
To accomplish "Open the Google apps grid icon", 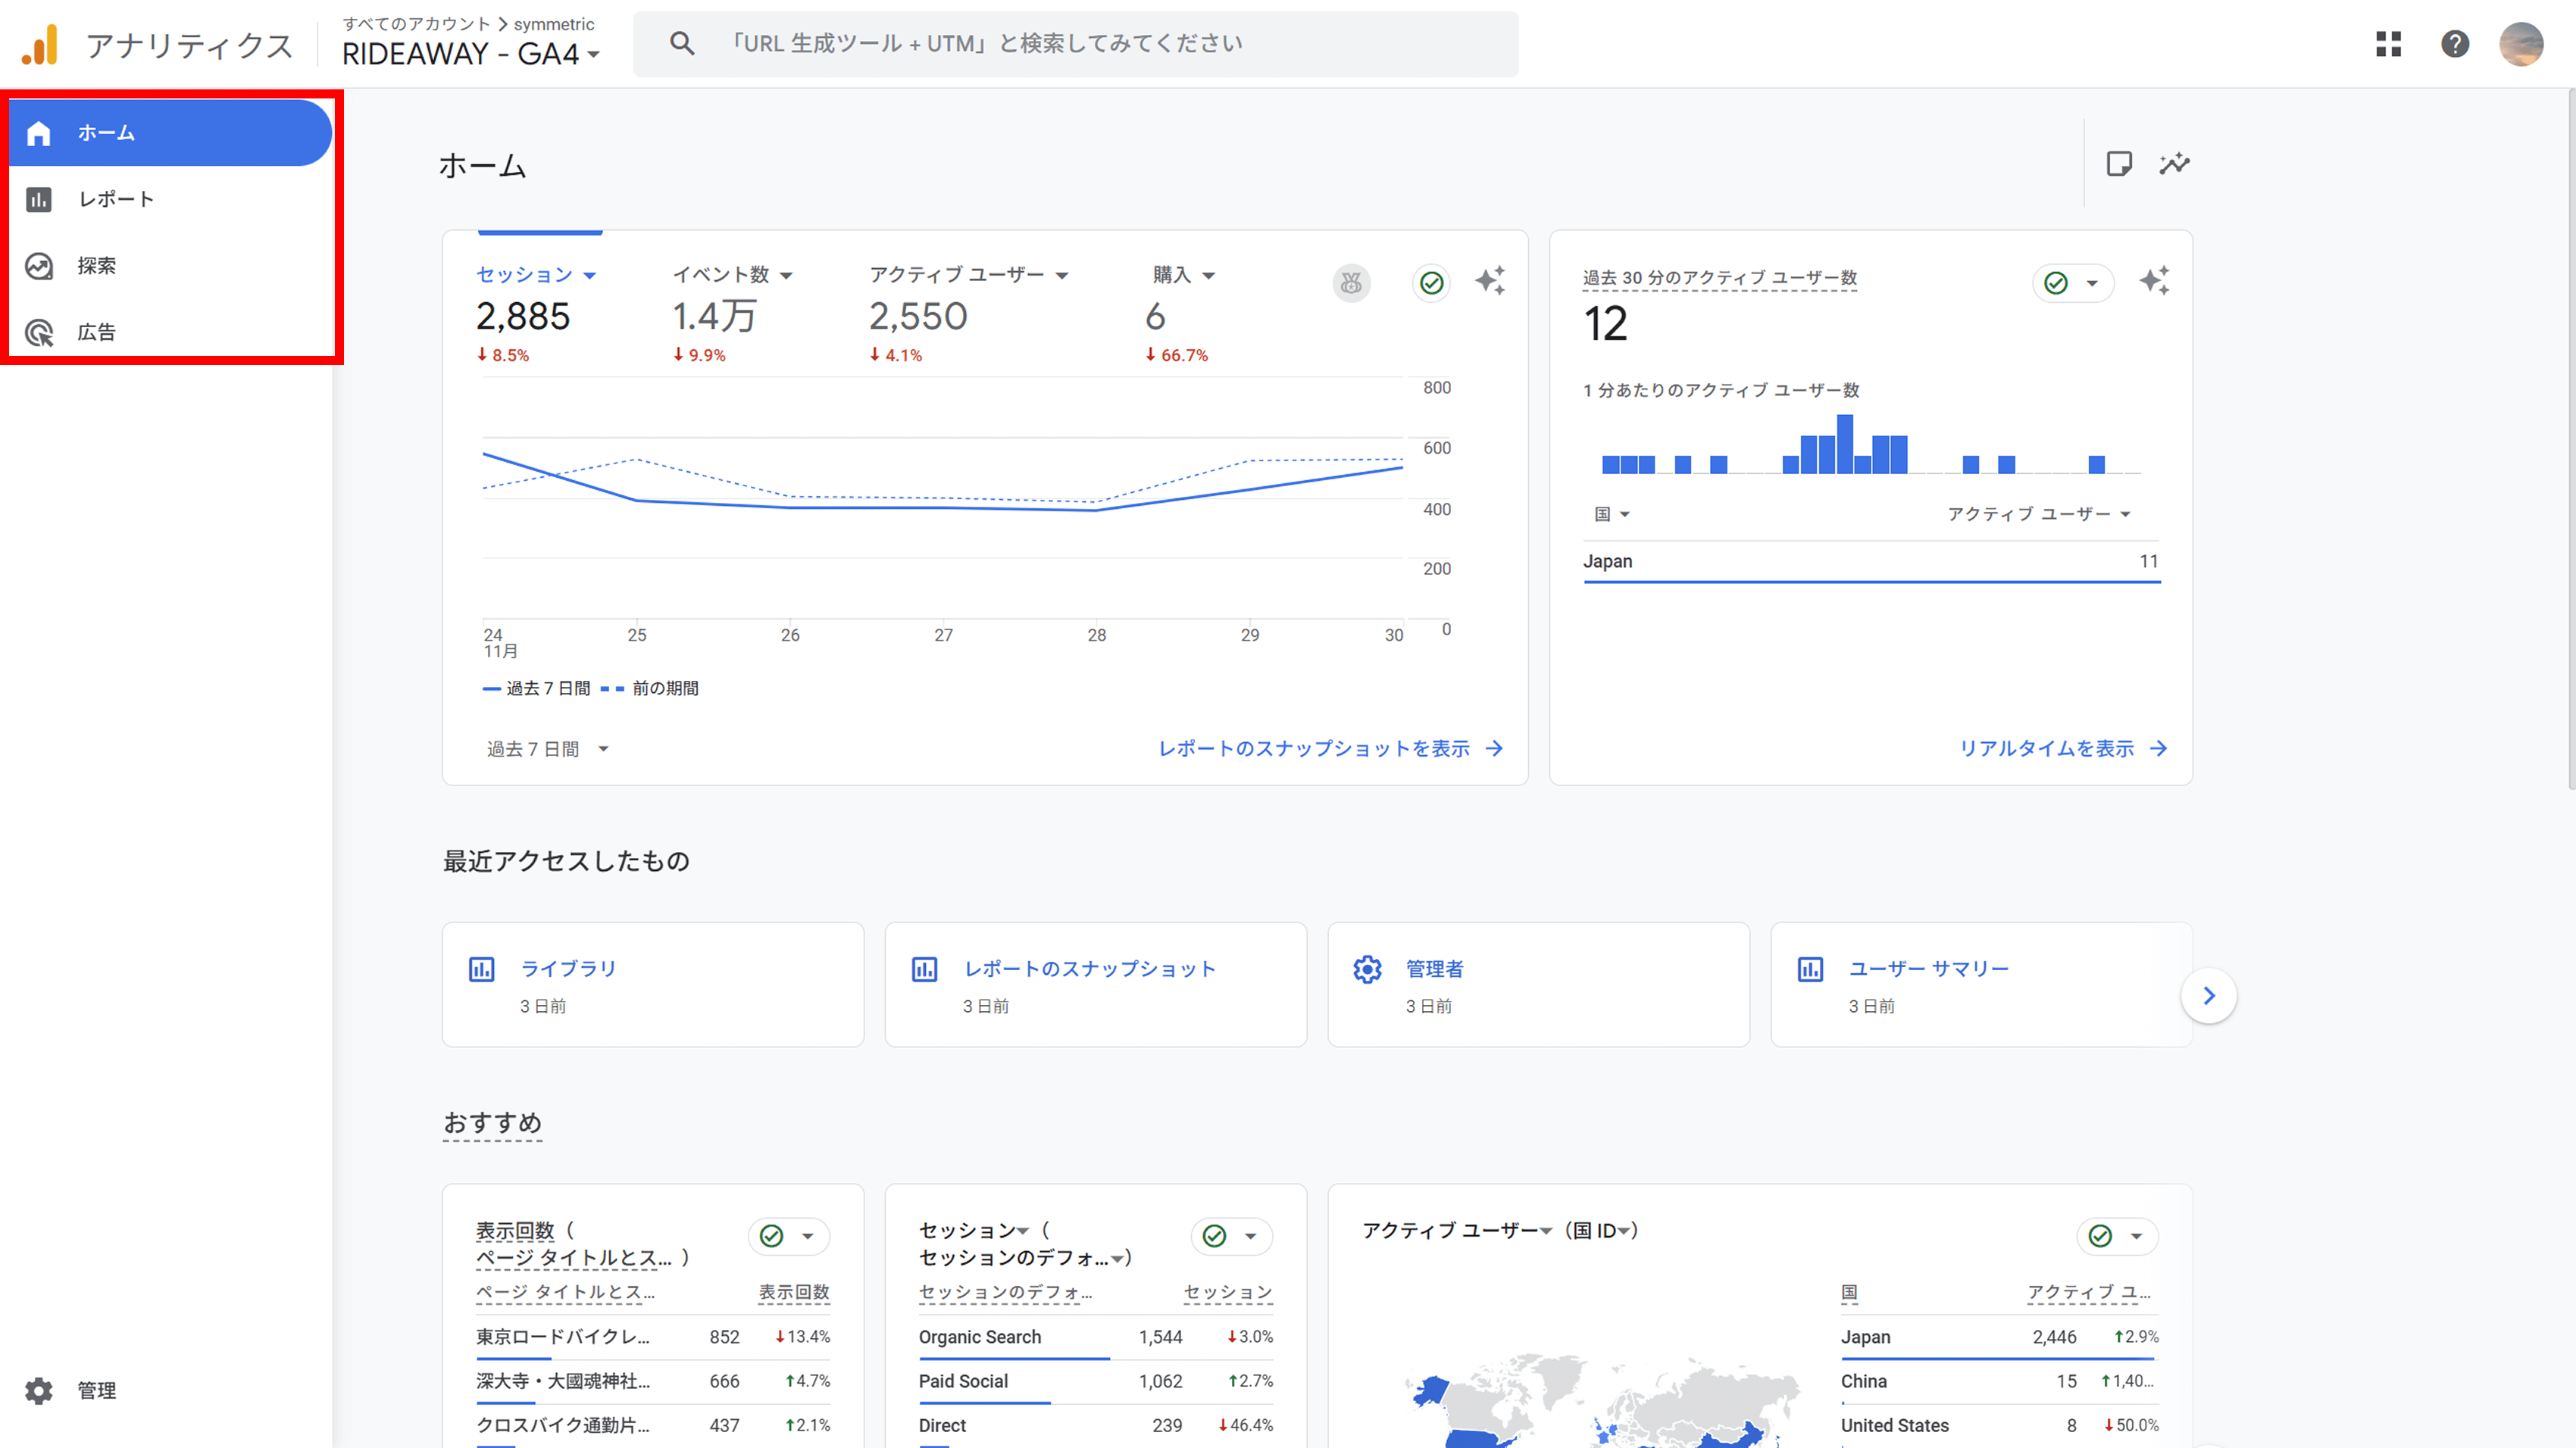I will click(2388, 44).
